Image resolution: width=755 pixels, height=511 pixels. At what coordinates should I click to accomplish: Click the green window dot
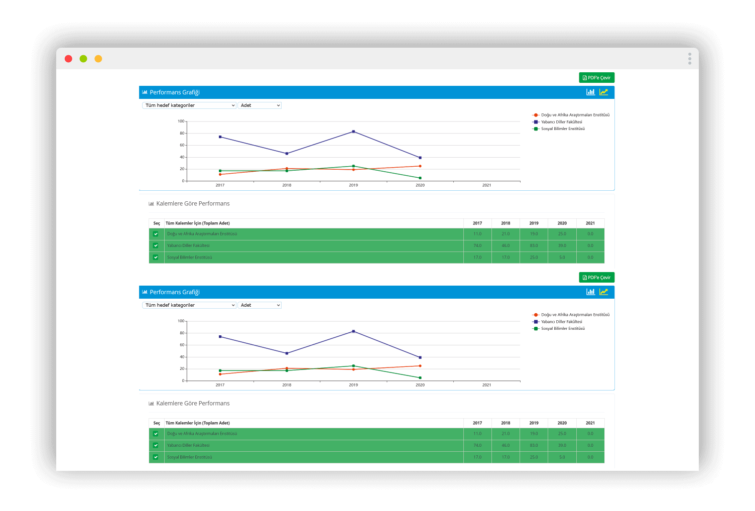83,59
